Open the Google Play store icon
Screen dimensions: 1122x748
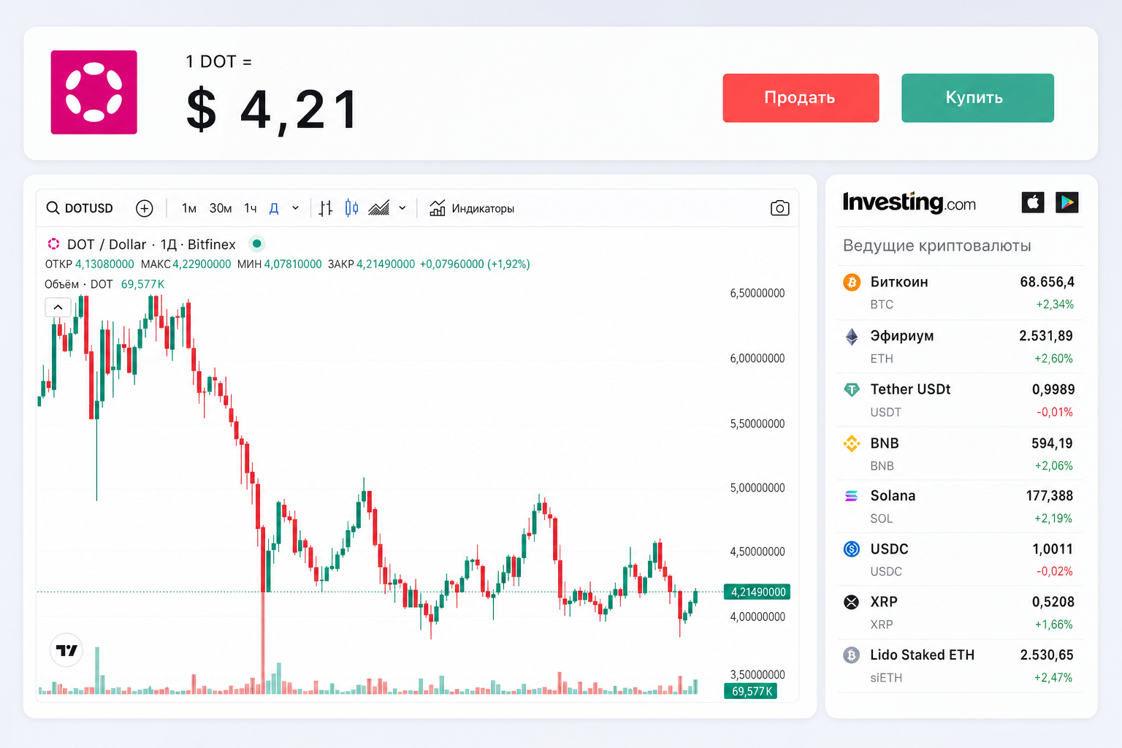(1067, 202)
